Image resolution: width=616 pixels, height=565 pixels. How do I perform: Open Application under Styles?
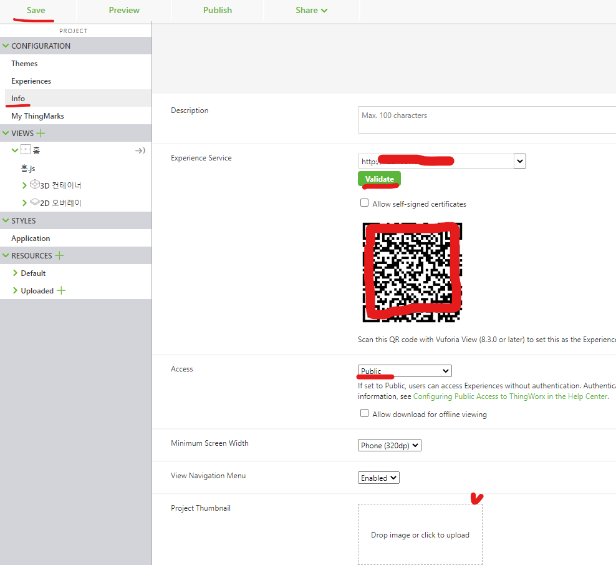[31, 238]
